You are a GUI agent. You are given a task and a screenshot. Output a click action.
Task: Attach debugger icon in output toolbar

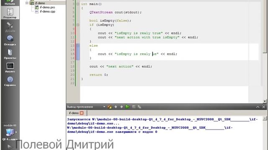click(139, 107)
